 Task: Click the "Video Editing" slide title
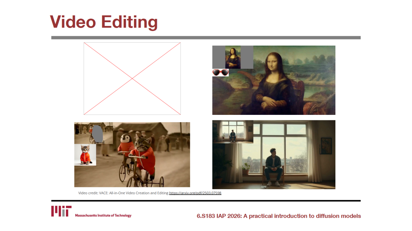[104, 22]
